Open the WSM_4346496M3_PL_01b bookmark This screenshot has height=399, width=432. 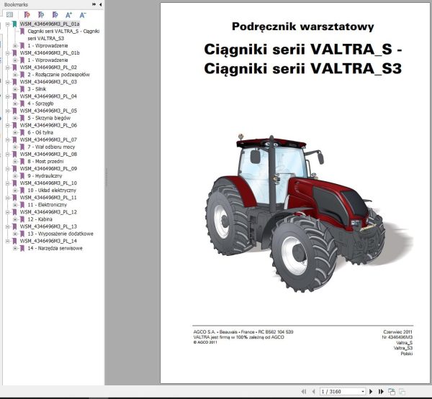tap(50, 52)
